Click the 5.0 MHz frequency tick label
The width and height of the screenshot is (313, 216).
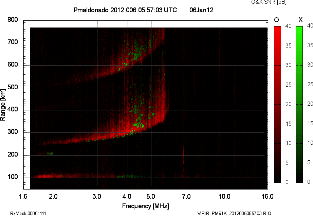point(151,197)
